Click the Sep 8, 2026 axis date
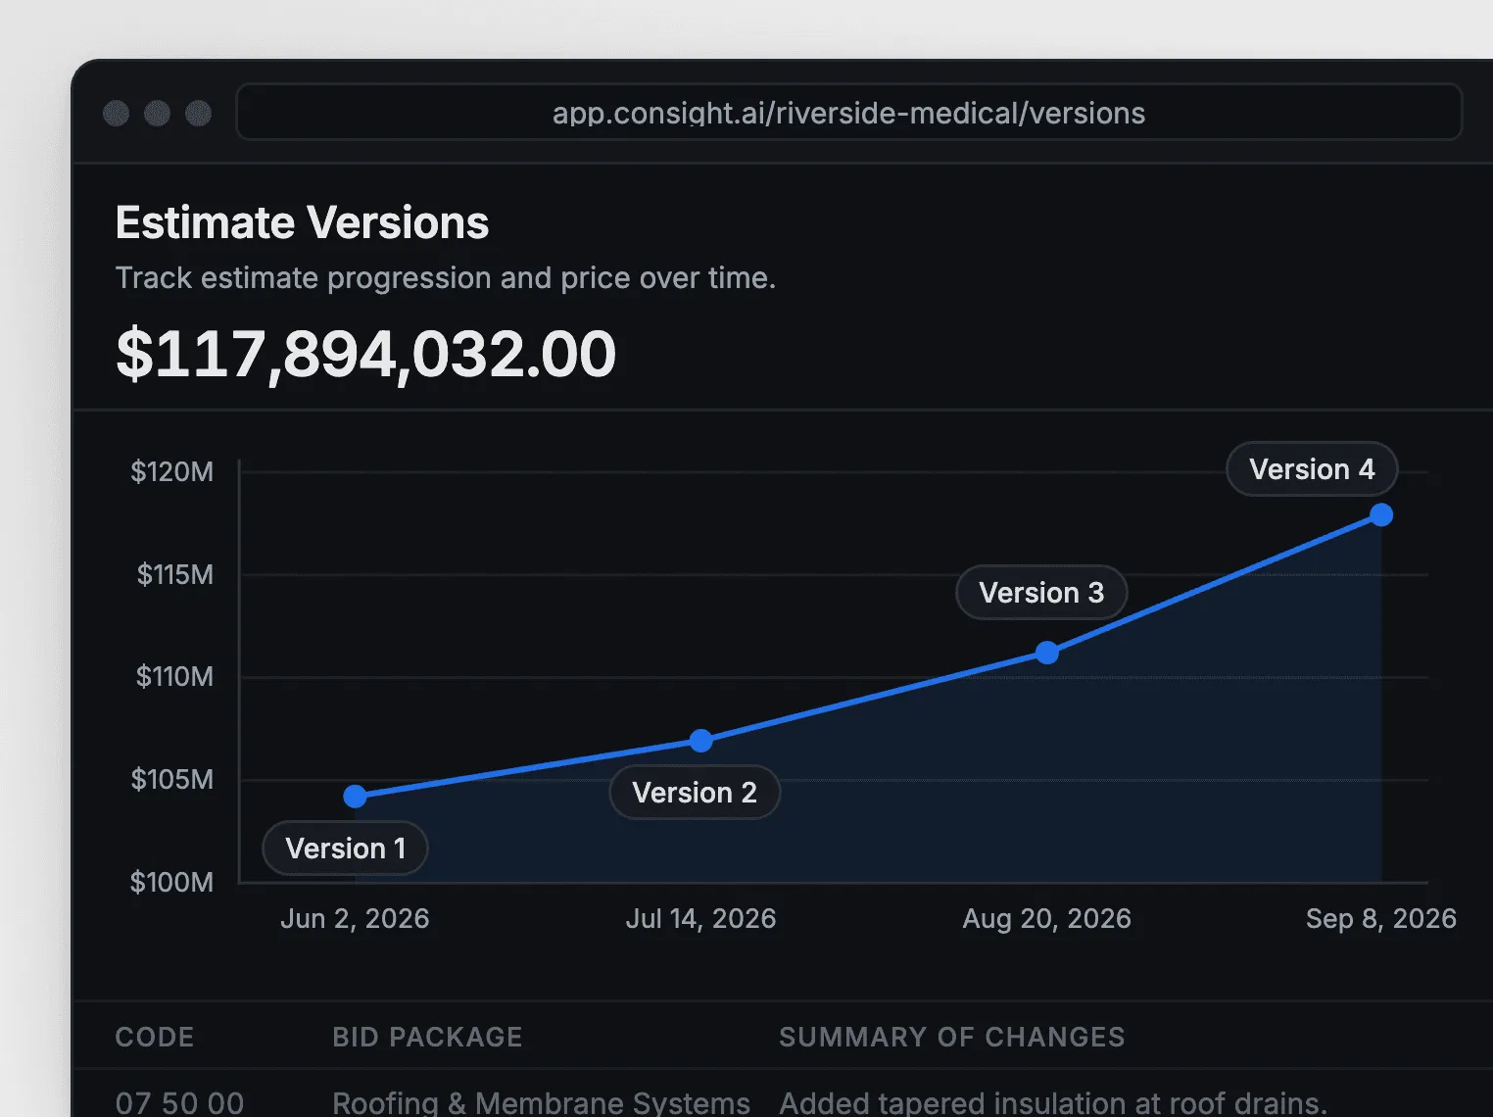The image size is (1493, 1117). tap(1381, 918)
